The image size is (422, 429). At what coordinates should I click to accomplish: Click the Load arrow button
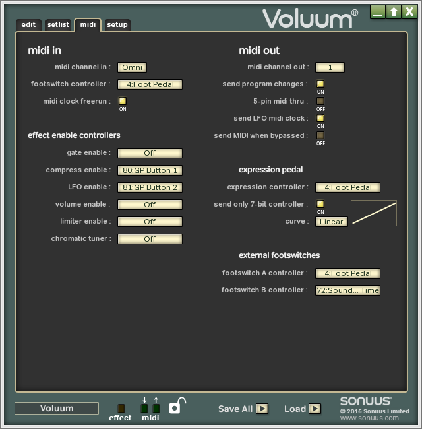pos(315,409)
